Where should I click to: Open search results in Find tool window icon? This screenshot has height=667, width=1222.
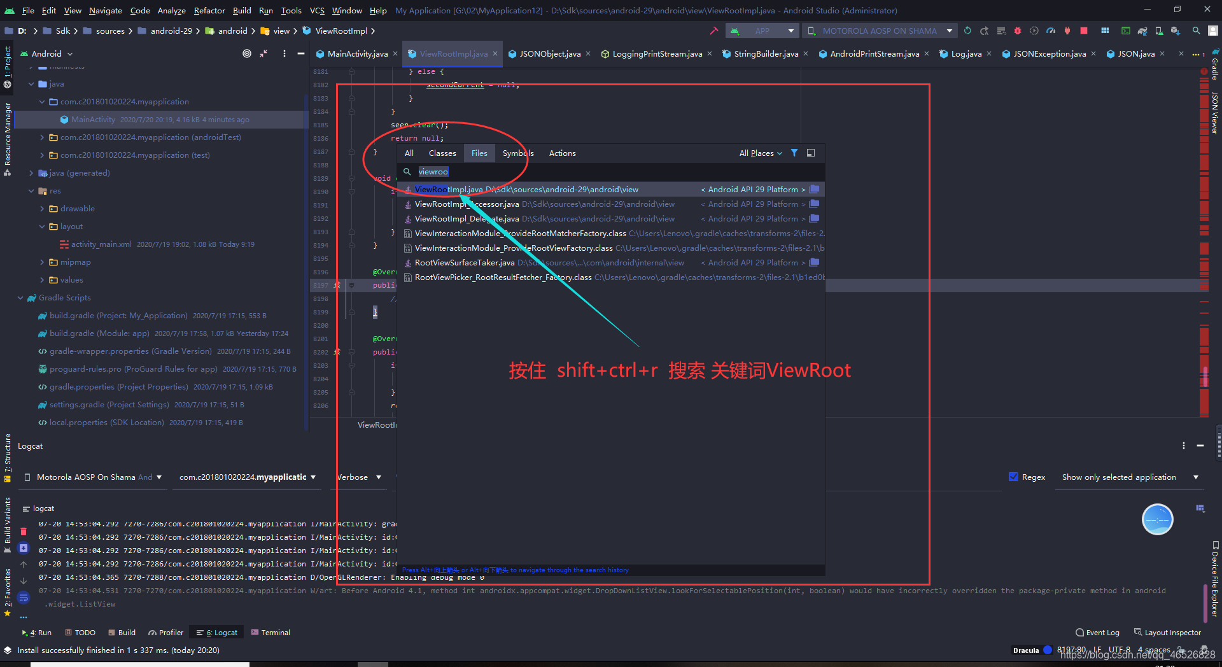pos(811,153)
